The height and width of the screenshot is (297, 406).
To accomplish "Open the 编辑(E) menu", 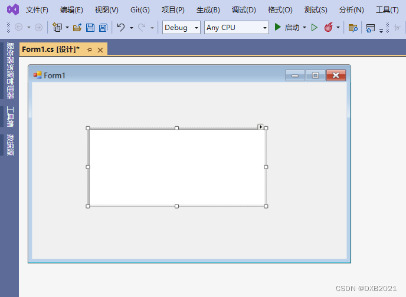I will [x=71, y=10].
